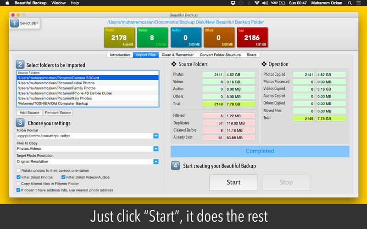Click the Dropbox menu bar icon
The image size is (367, 229).
233,3
